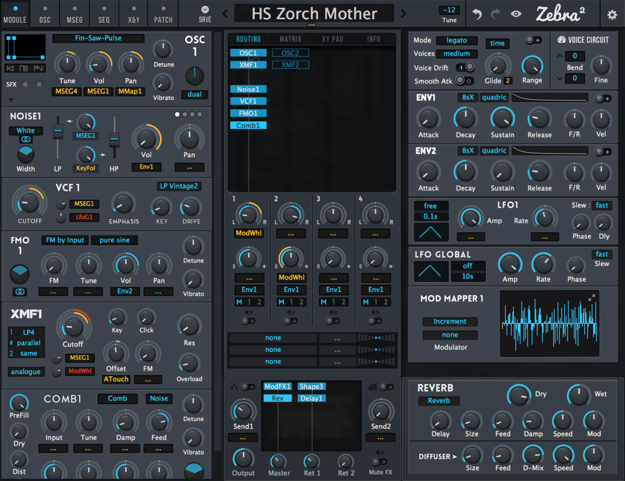Viewport: 625px width, 481px height.
Task: Switch to the XY PAD tab
Action: [x=332, y=39]
